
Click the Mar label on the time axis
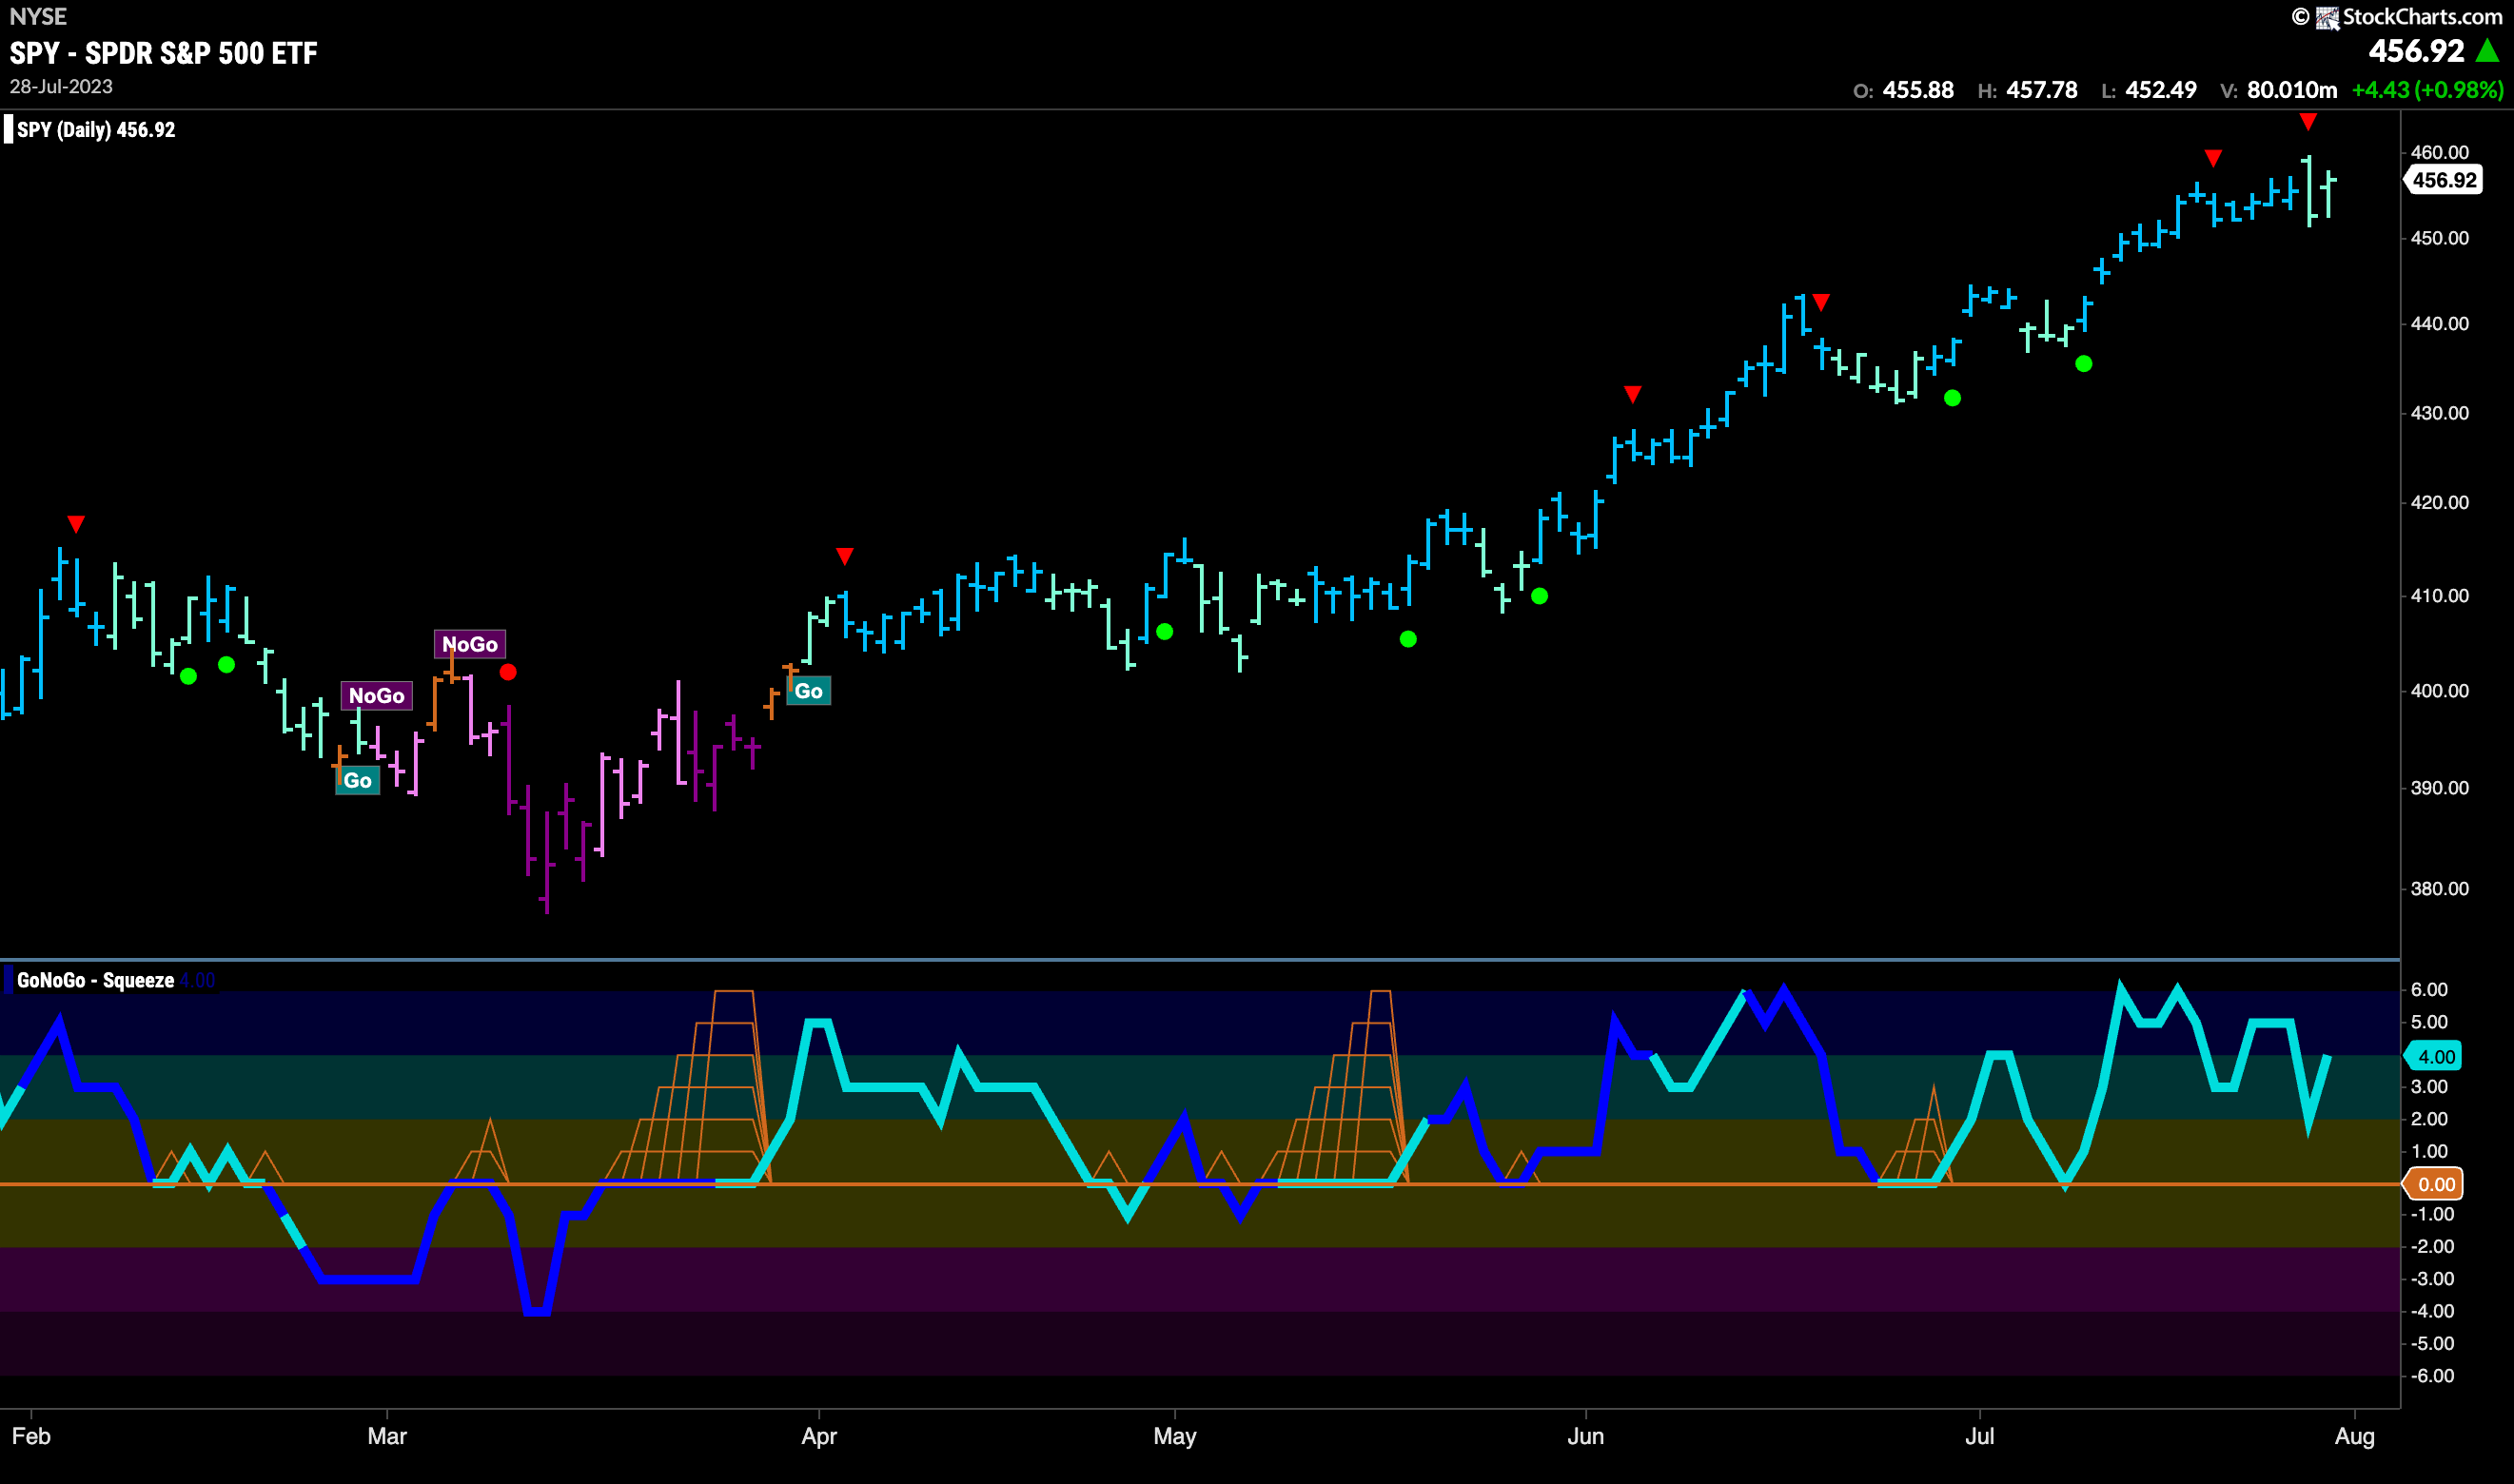(387, 1436)
